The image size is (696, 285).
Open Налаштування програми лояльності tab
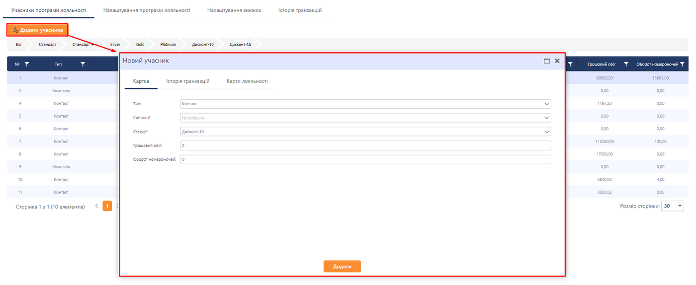(x=147, y=10)
